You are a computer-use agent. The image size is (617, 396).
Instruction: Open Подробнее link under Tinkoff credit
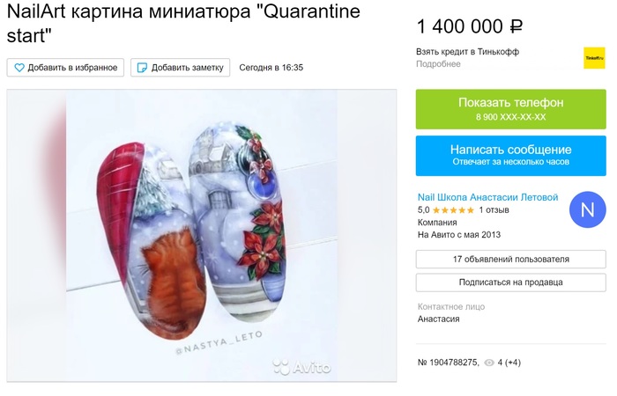click(x=438, y=63)
